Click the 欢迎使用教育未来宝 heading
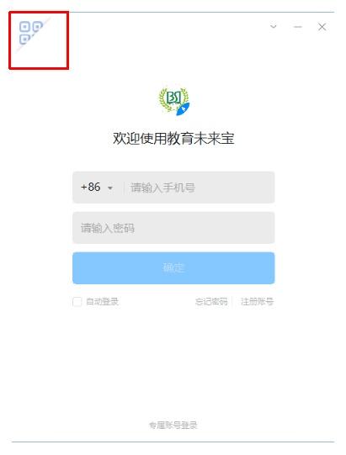 173,138
